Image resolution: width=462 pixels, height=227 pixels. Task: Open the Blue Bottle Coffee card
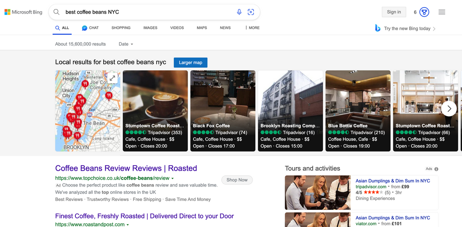358,111
